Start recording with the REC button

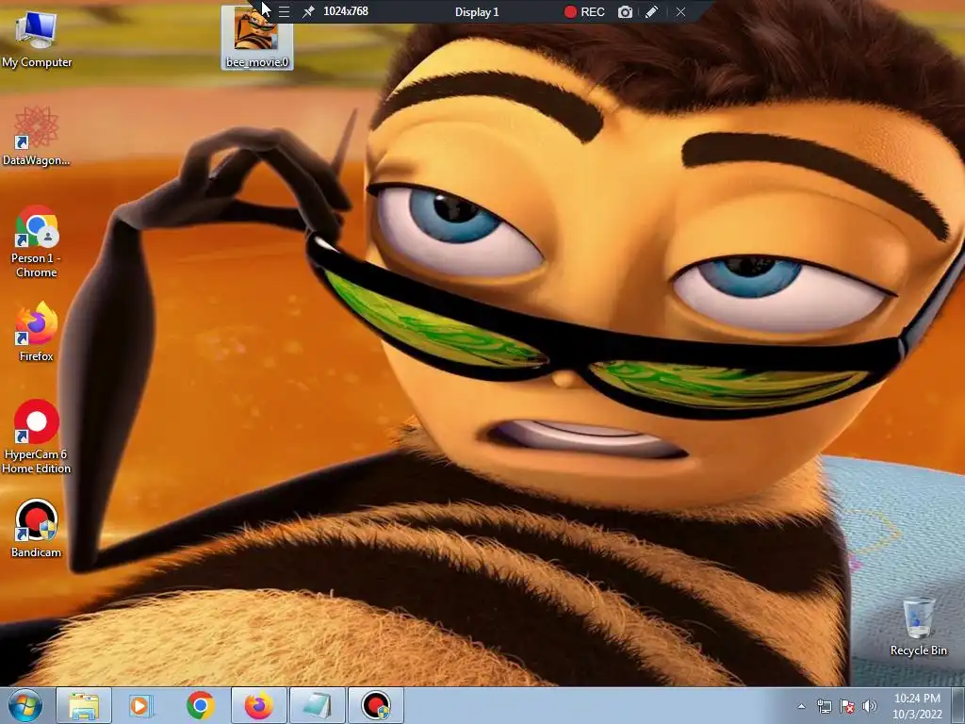[x=584, y=11]
